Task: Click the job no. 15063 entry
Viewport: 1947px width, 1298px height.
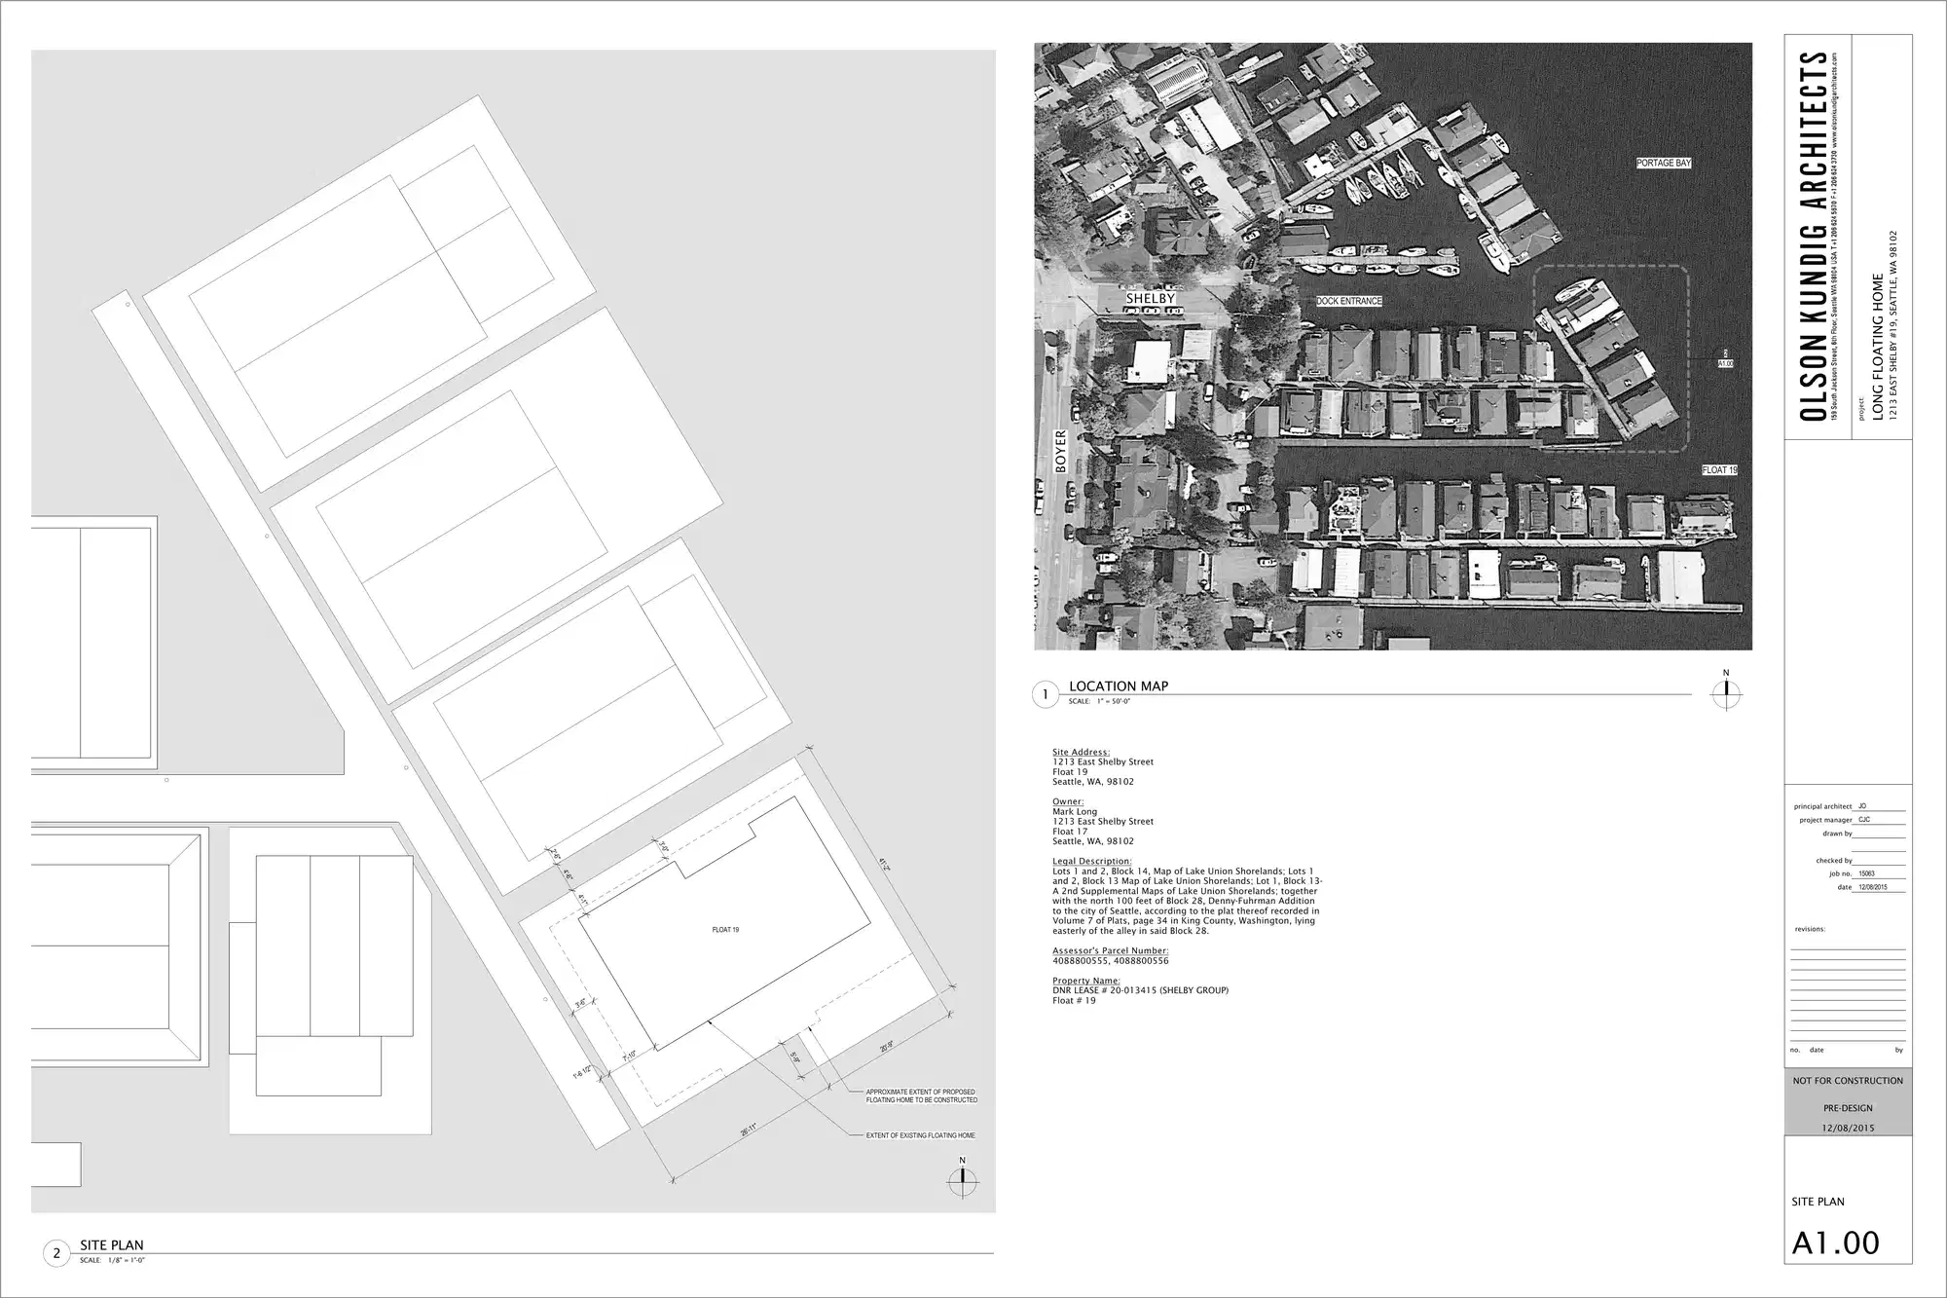Action: point(1867,873)
